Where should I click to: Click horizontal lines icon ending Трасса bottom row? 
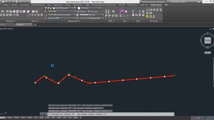(x=41, y=15)
